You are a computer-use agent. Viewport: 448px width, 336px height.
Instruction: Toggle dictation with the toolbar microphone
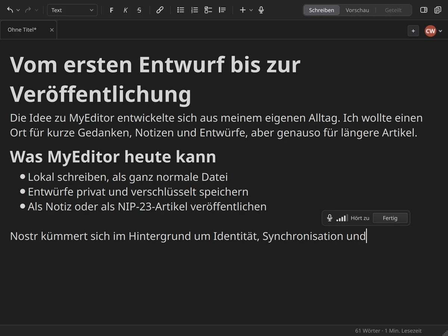(261, 10)
